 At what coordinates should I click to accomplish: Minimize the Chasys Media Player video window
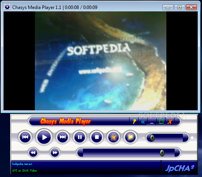(x=168, y=7)
